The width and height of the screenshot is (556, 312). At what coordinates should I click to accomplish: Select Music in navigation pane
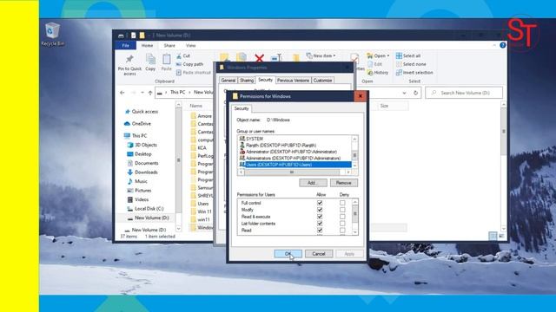pos(137,181)
